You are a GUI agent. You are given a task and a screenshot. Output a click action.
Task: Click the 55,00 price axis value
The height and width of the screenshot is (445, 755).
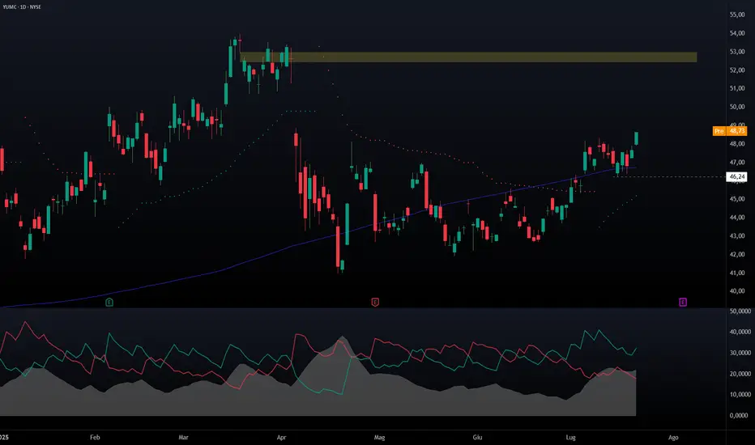click(737, 15)
